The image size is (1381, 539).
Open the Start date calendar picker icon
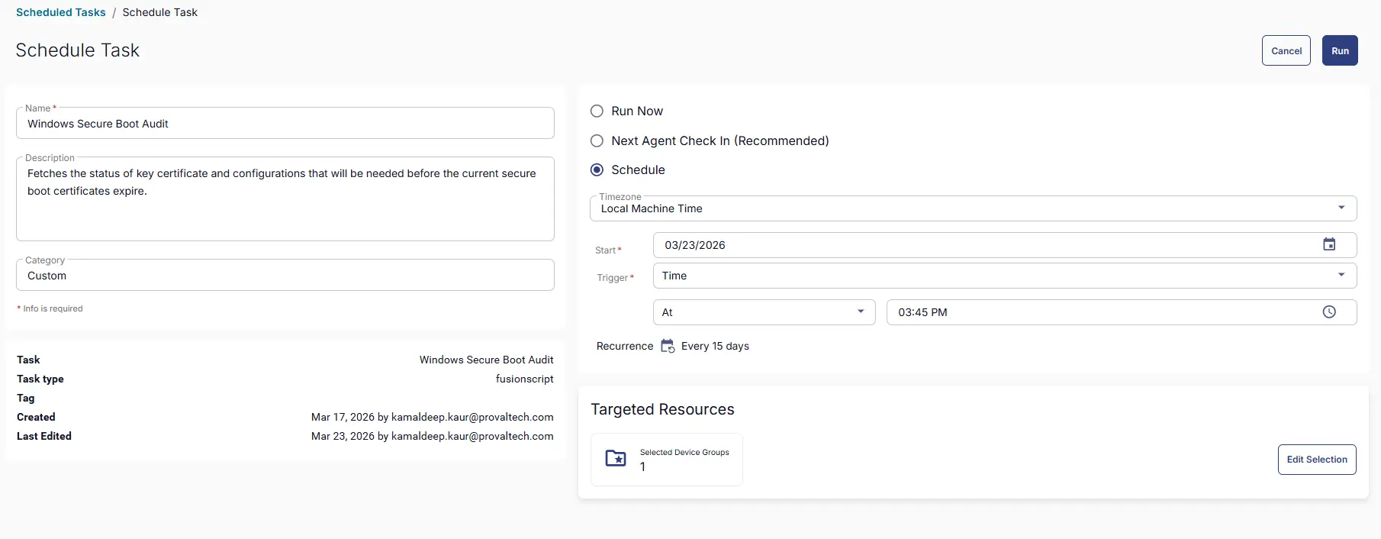point(1329,244)
